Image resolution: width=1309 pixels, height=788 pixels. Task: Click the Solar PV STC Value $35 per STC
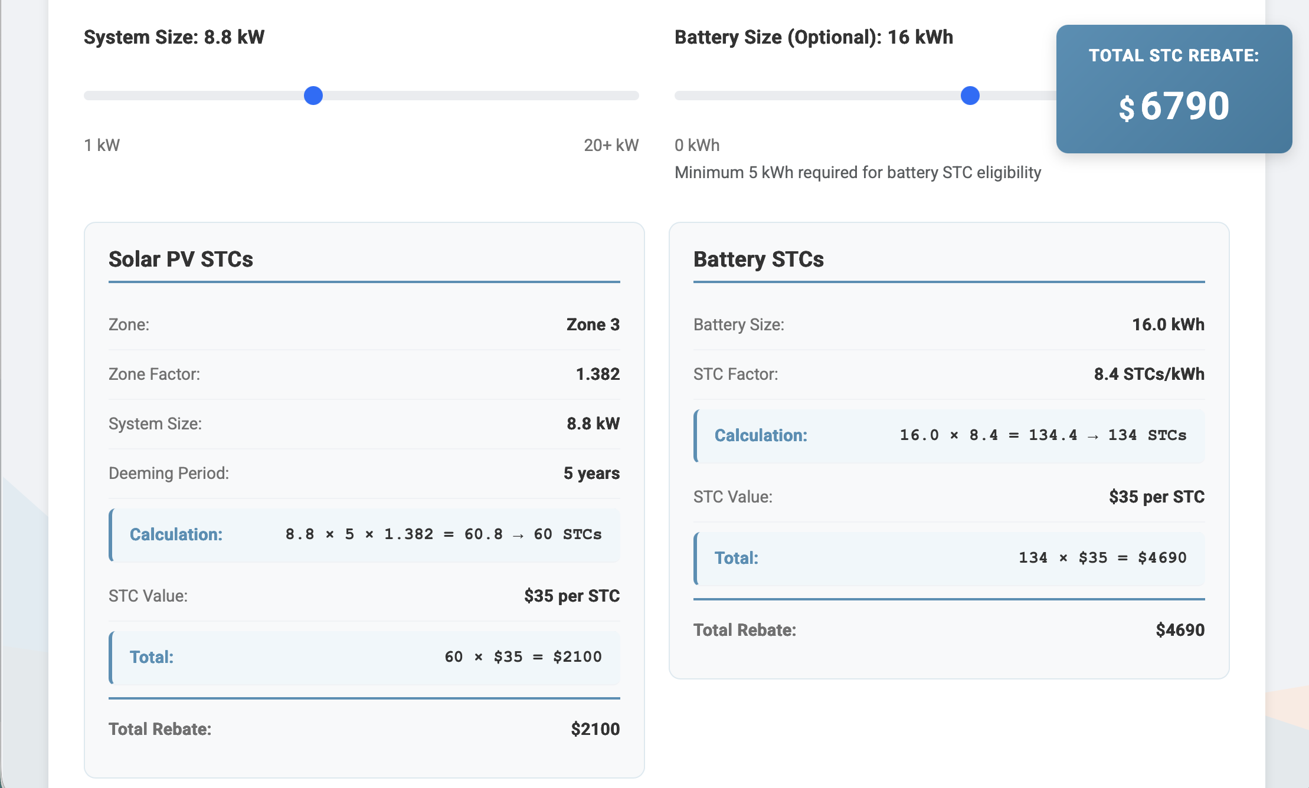pyautogui.click(x=572, y=596)
